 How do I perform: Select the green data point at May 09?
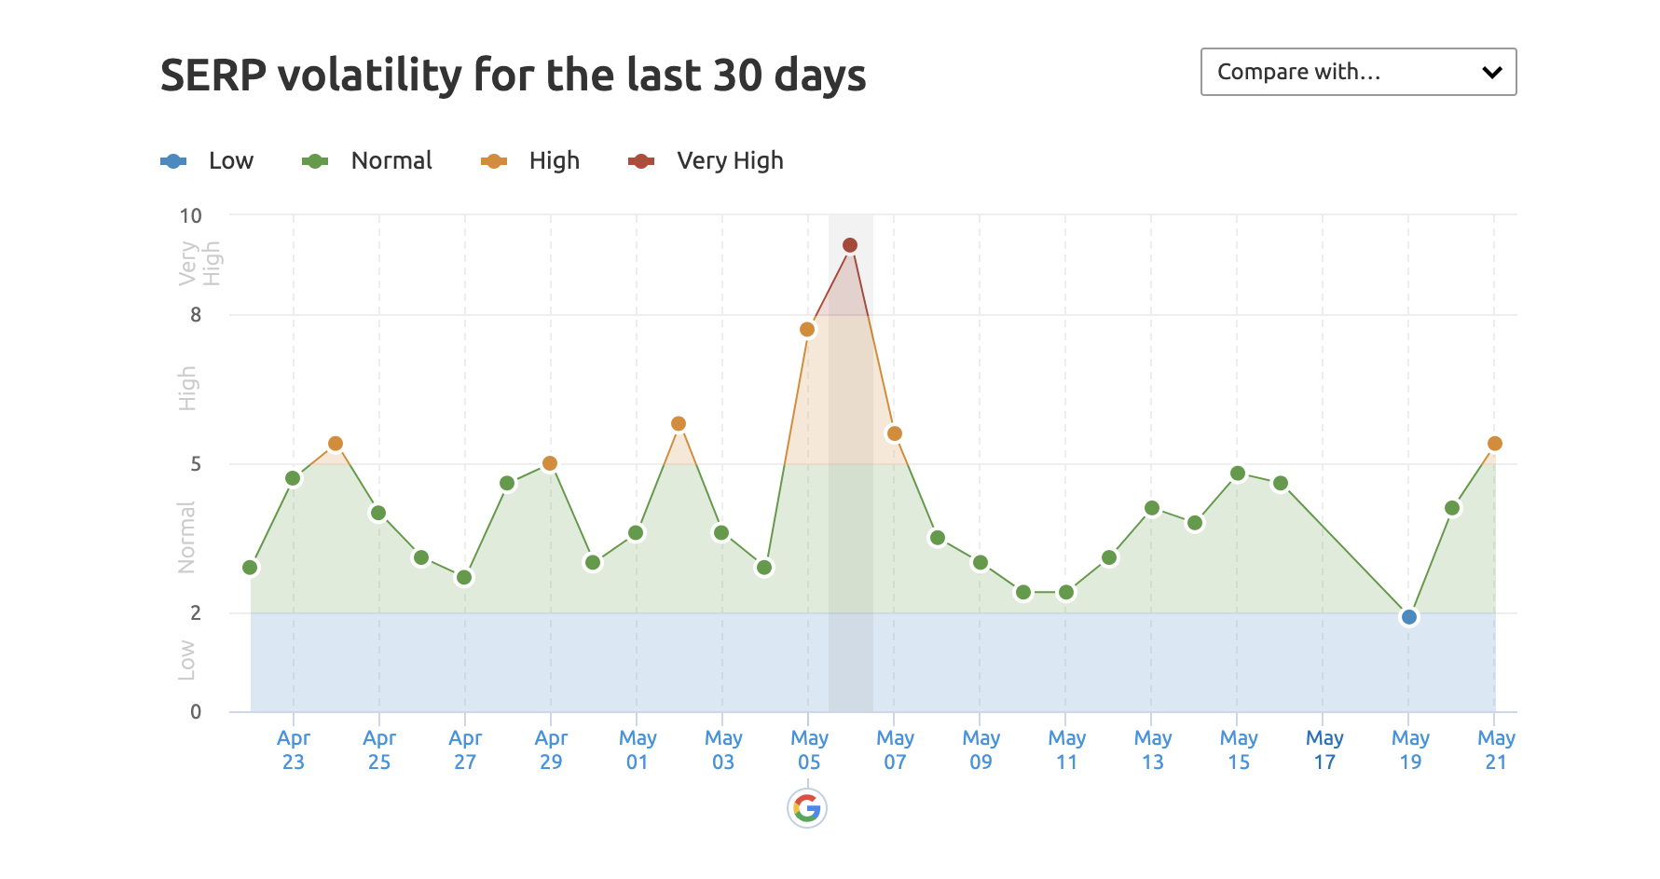pyautogui.click(x=980, y=563)
